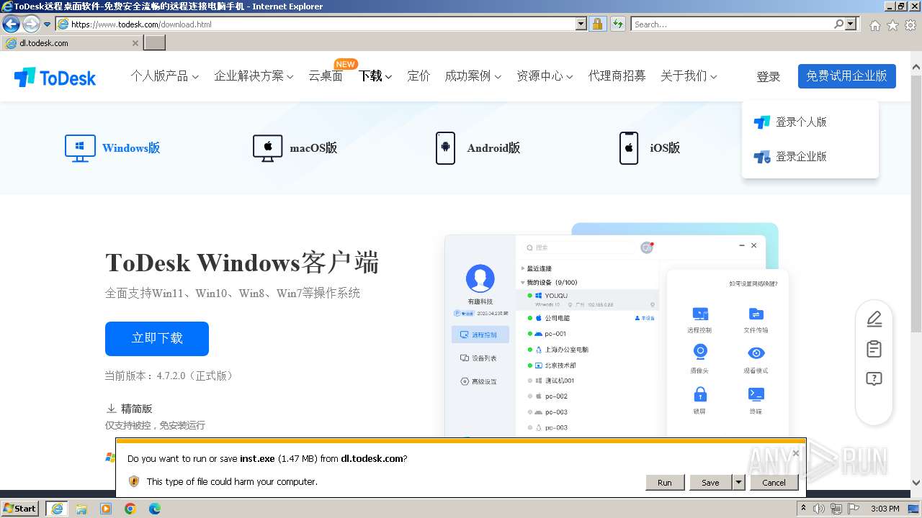
Task: Click the clipboard icon on right sidebar
Action: [x=874, y=349]
